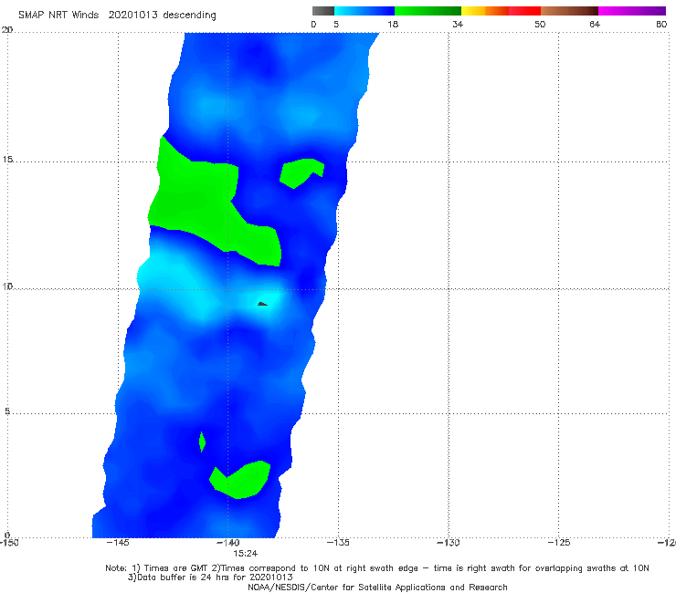
Task: Click the brown 50-64 segment of the color bar
Action: (x=569, y=11)
